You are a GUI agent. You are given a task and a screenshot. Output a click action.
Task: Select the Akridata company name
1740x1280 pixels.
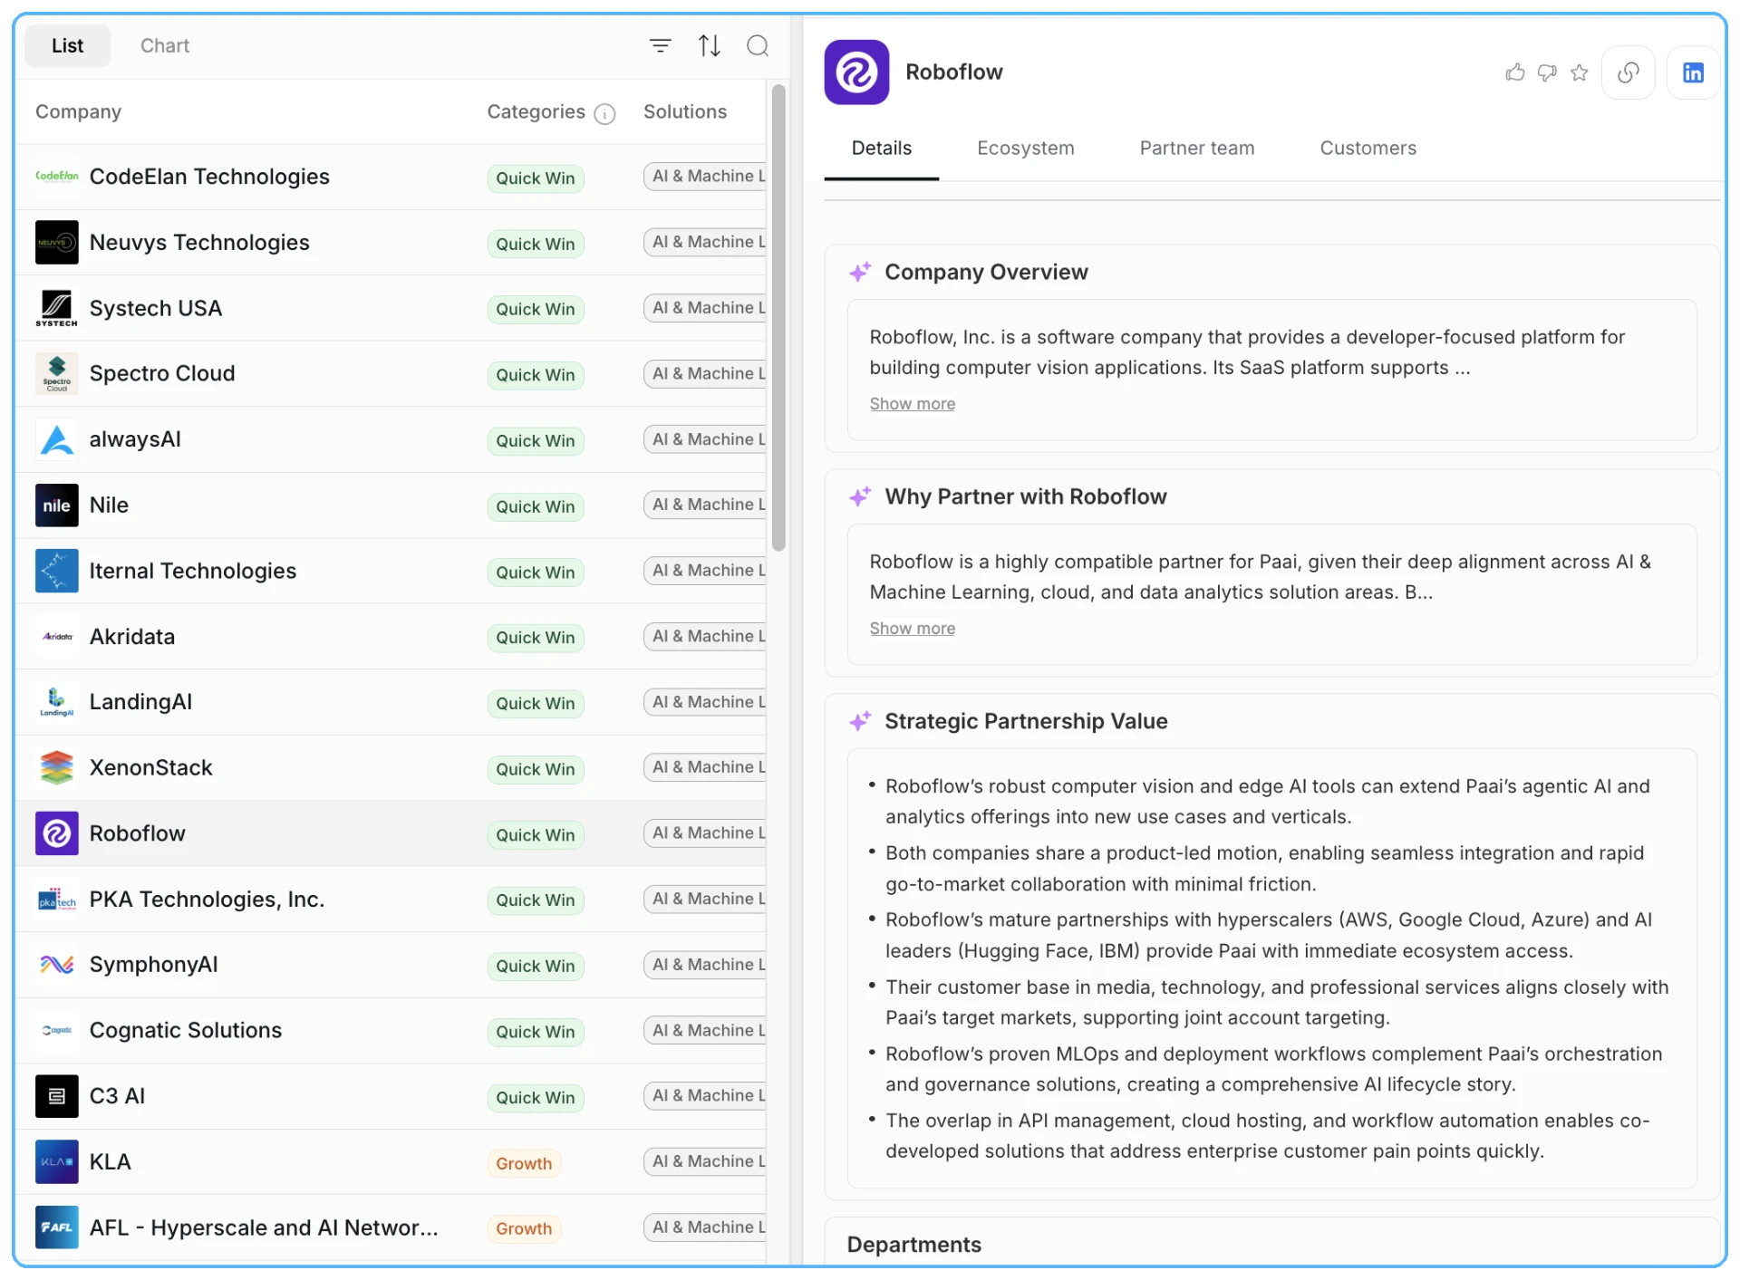pos(132,637)
